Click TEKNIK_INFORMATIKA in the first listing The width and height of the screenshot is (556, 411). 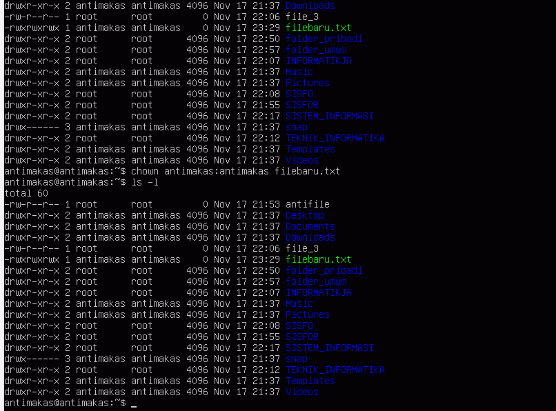(x=335, y=138)
